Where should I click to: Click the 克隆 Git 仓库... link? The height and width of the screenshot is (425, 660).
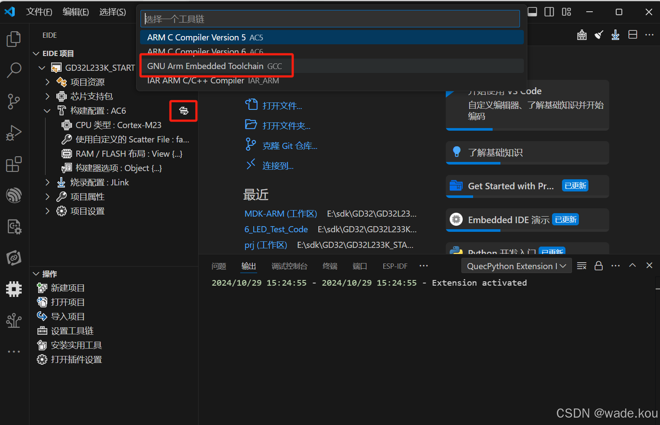(290, 146)
